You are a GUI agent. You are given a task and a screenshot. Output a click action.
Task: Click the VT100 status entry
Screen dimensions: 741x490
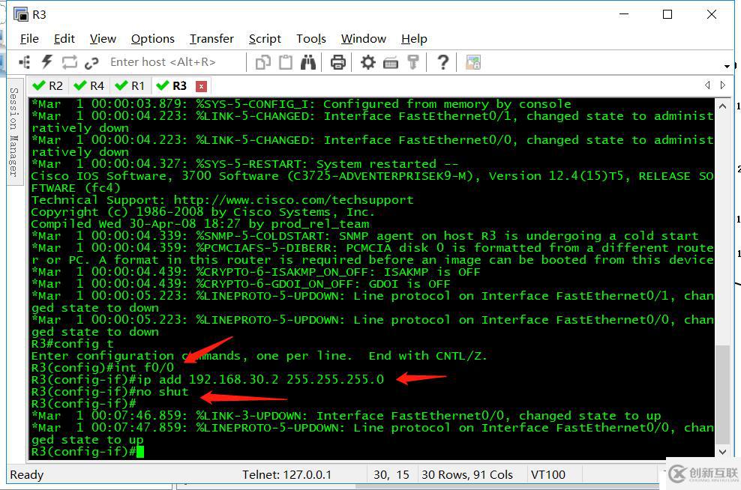click(548, 475)
